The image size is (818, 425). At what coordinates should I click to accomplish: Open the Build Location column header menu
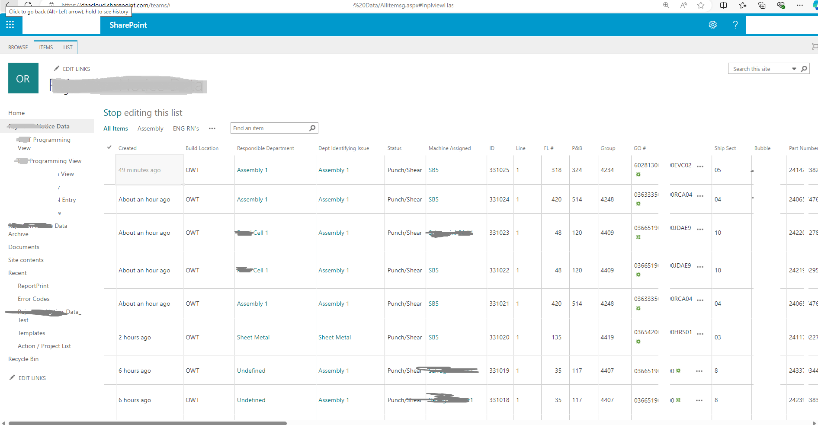pyautogui.click(x=202, y=148)
